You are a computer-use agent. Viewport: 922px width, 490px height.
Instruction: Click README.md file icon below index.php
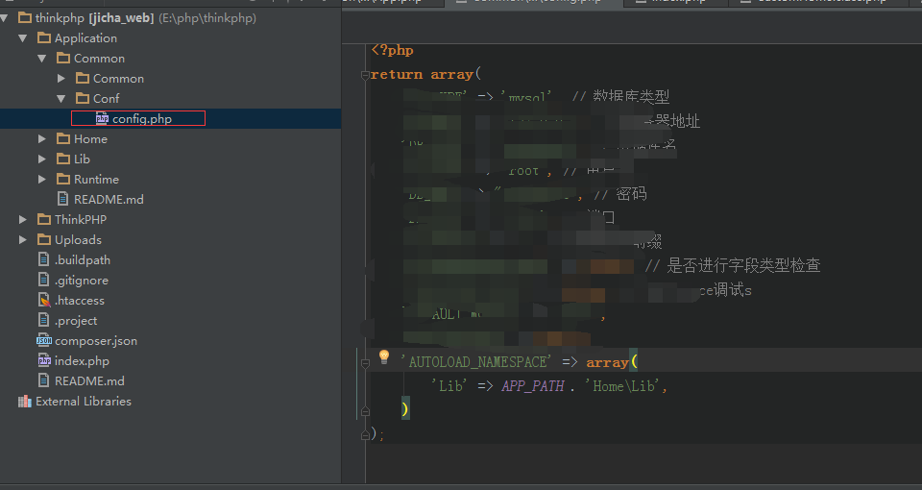coord(43,380)
